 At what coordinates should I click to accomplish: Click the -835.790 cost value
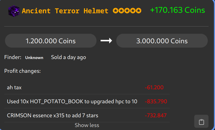tap(156, 101)
